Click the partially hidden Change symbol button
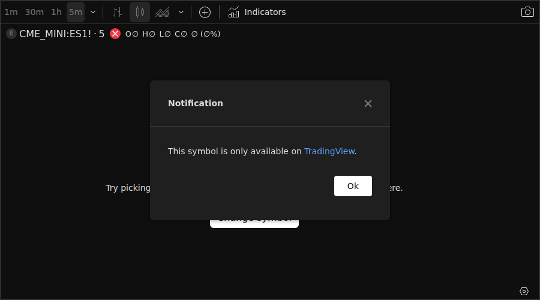 [x=254, y=224]
